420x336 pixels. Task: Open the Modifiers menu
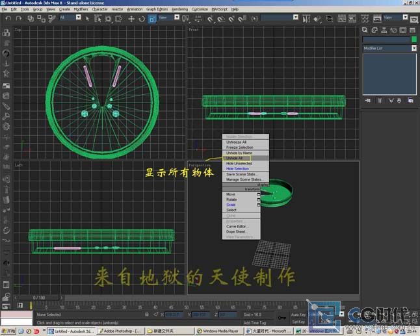click(x=81, y=9)
